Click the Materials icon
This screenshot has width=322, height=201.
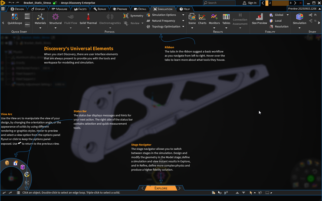(40, 17)
